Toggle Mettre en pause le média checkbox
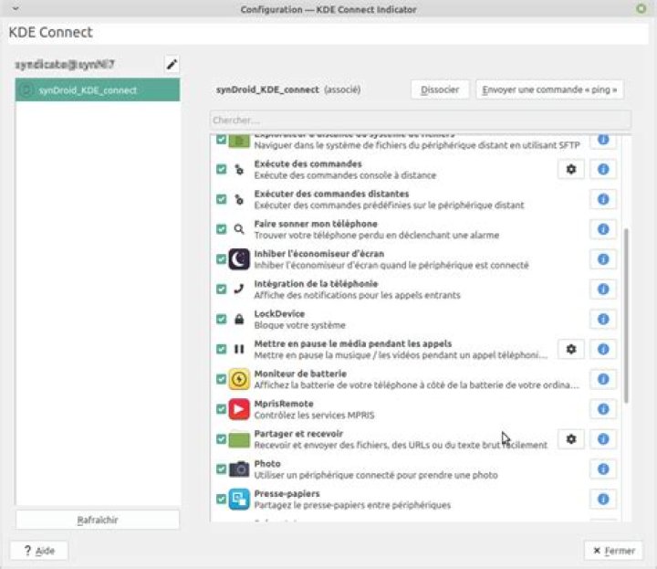This screenshot has width=657, height=569. point(221,349)
